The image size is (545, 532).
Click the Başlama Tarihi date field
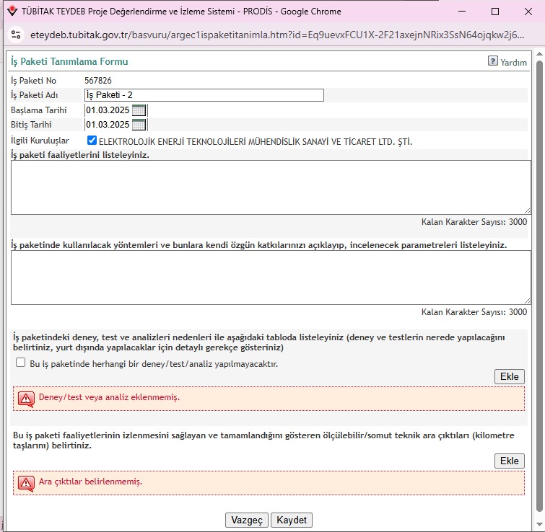(x=108, y=110)
